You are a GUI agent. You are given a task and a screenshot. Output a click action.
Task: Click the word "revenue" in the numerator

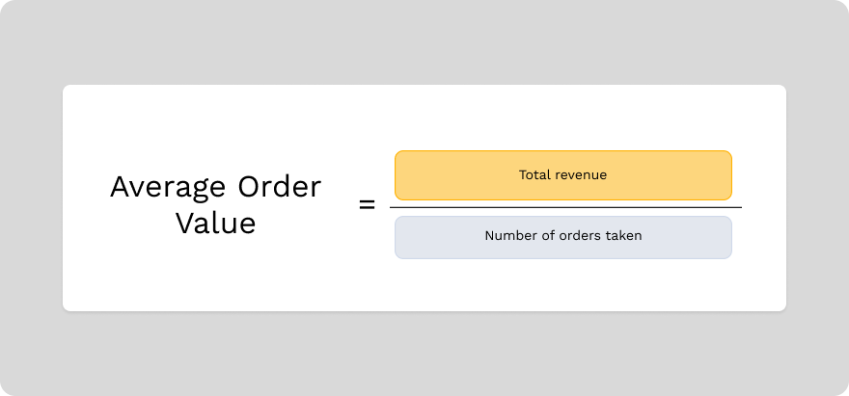point(581,174)
